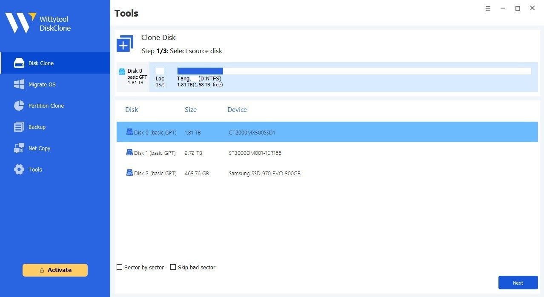Open the hamburger menu in the title bar

[x=488, y=8]
